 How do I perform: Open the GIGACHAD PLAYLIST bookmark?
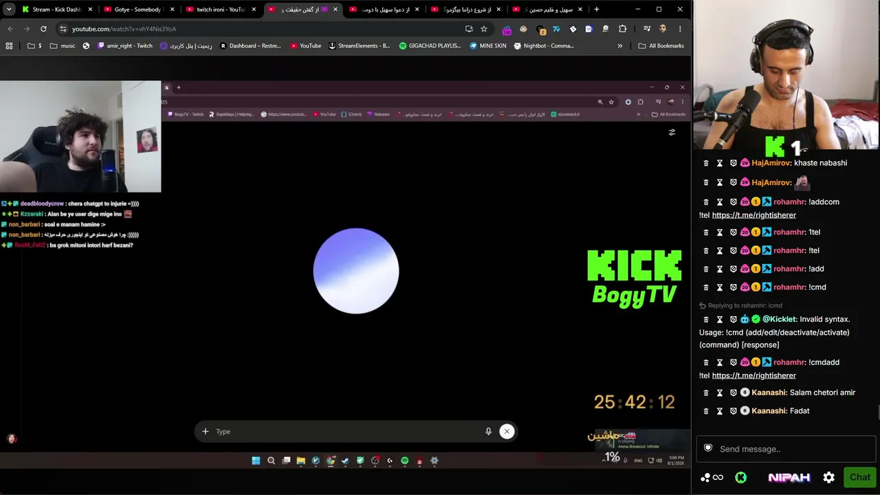pyautogui.click(x=430, y=46)
